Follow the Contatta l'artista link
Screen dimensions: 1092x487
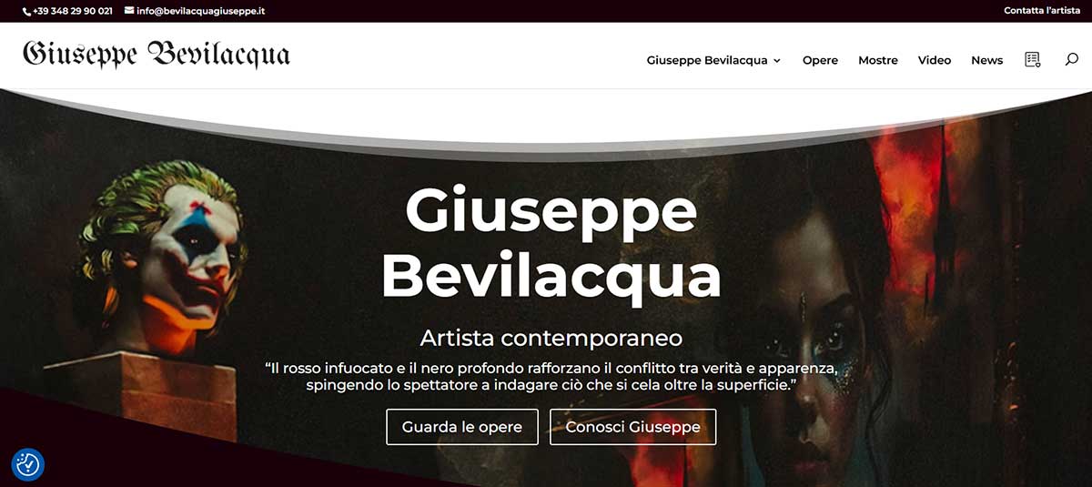coord(1042,11)
